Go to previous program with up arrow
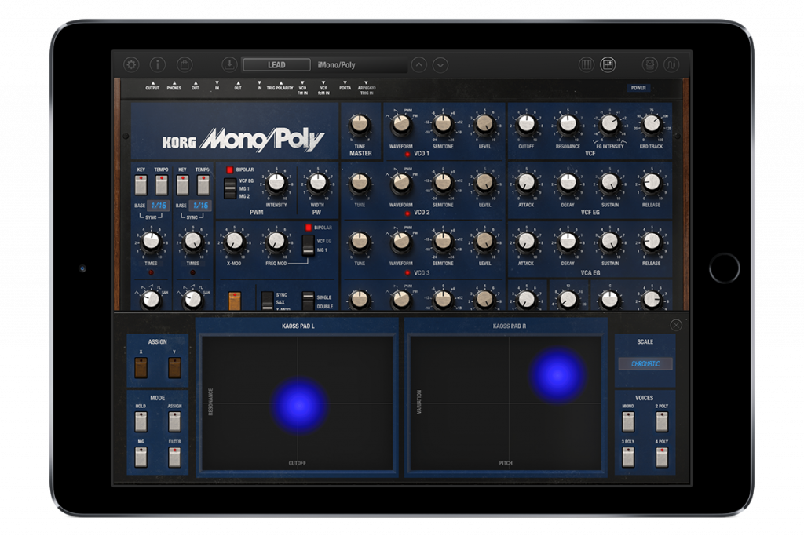 coord(419,65)
